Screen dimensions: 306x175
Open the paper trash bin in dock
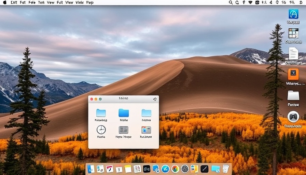click(x=226, y=169)
